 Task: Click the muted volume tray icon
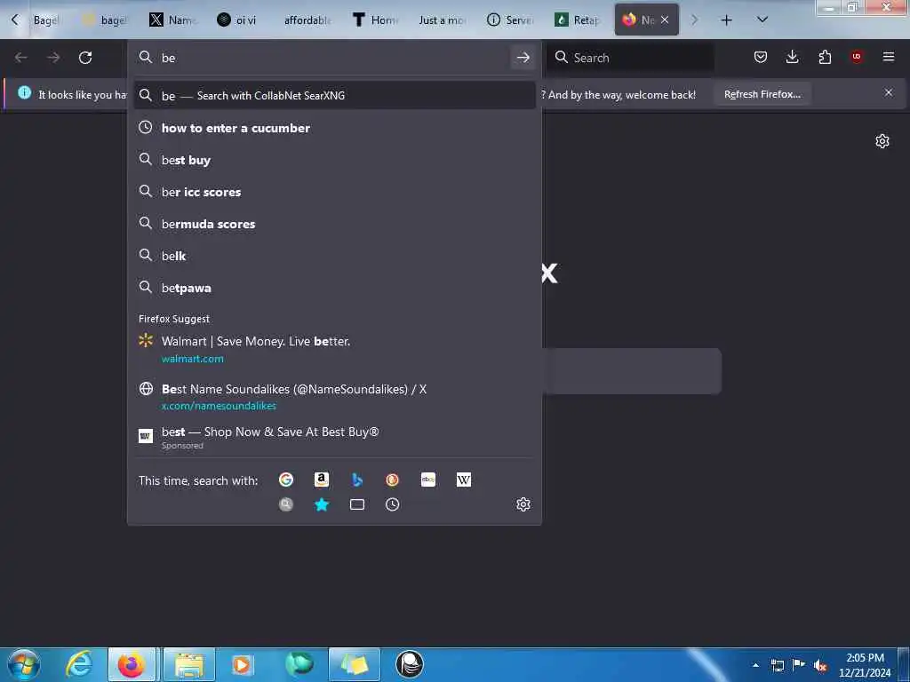coord(820,666)
